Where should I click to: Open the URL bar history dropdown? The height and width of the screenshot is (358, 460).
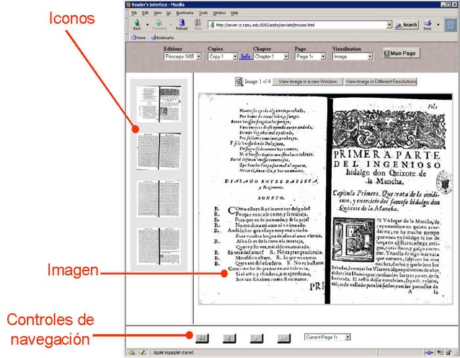(389, 25)
